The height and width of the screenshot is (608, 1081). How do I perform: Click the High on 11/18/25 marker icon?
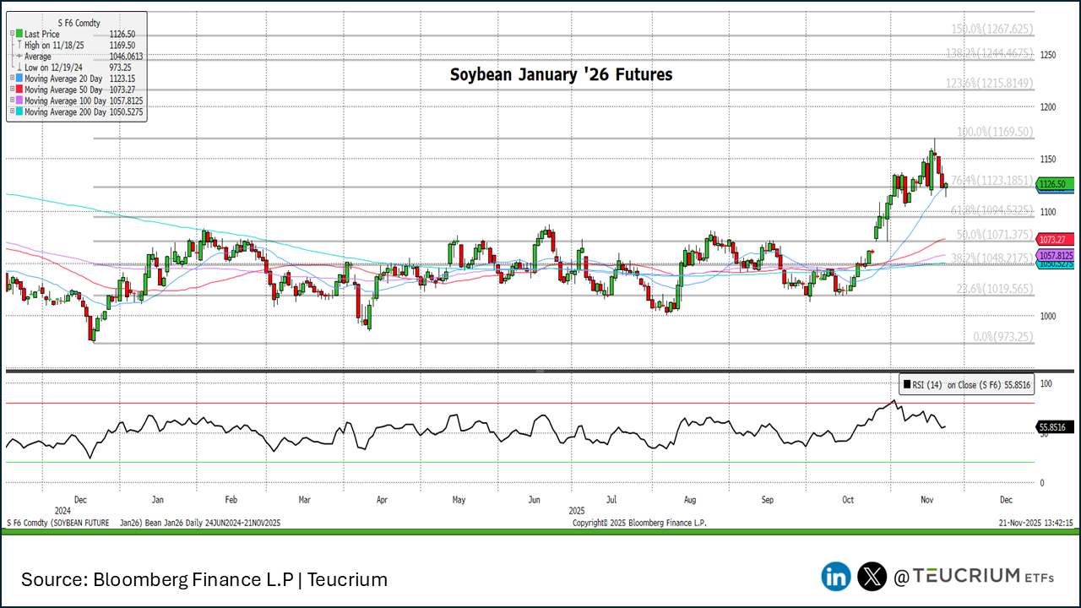click(x=19, y=45)
